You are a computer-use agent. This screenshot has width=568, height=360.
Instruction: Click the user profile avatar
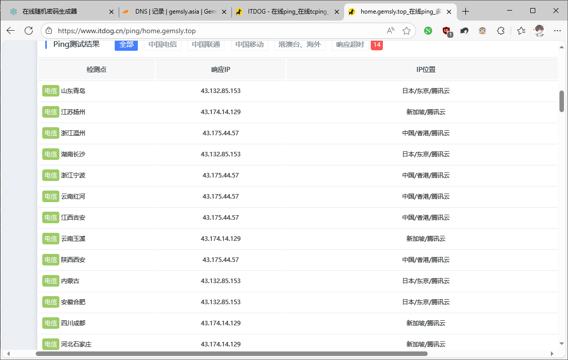click(539, 31)
